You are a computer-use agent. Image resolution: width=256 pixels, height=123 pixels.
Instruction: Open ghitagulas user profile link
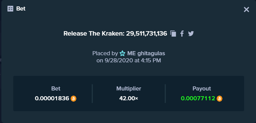pyautogui.click(x=151, y=53)
